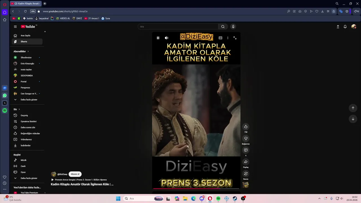Reload the page in Opera
The height and width of the screenshot is (203, 361).
(x=25, y=11)
